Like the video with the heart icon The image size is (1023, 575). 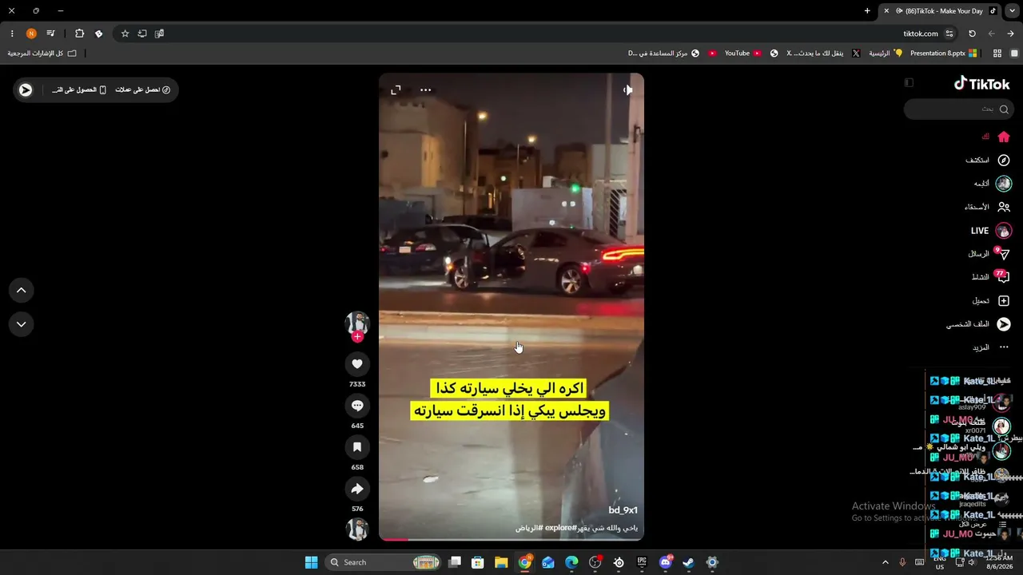tap(357, 364)
